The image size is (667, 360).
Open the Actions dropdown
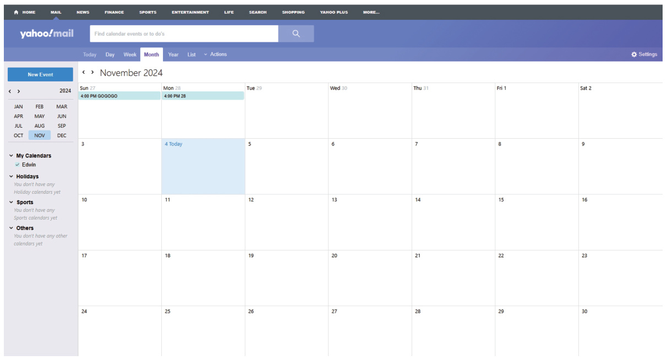tap(217, 54)
